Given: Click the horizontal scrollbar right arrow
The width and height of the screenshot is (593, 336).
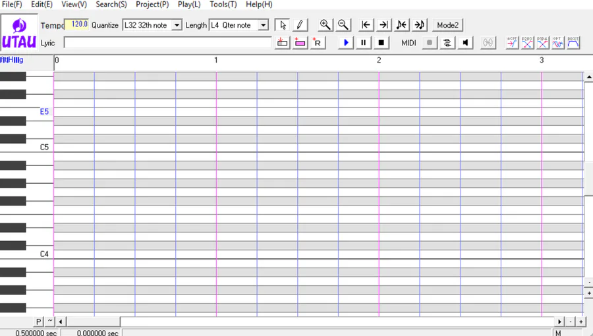Looking at the screenshot, I should tap(559, 322).
